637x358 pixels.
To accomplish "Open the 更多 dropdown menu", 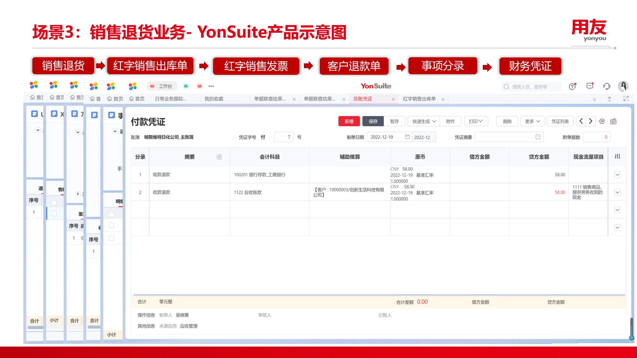I will point(532,121).
